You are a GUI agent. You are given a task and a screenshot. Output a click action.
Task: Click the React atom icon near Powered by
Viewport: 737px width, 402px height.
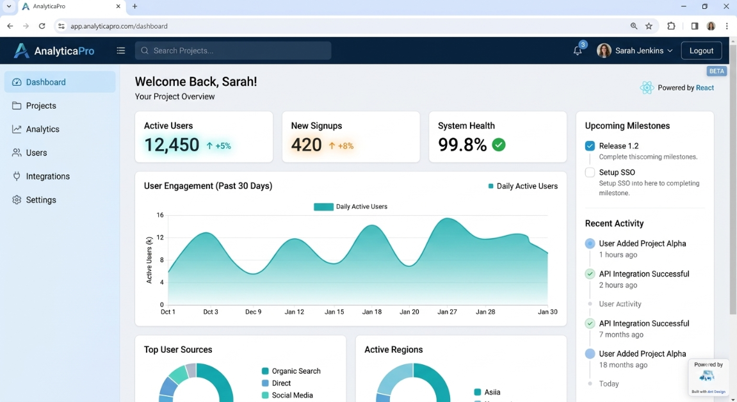coord(647,88)
